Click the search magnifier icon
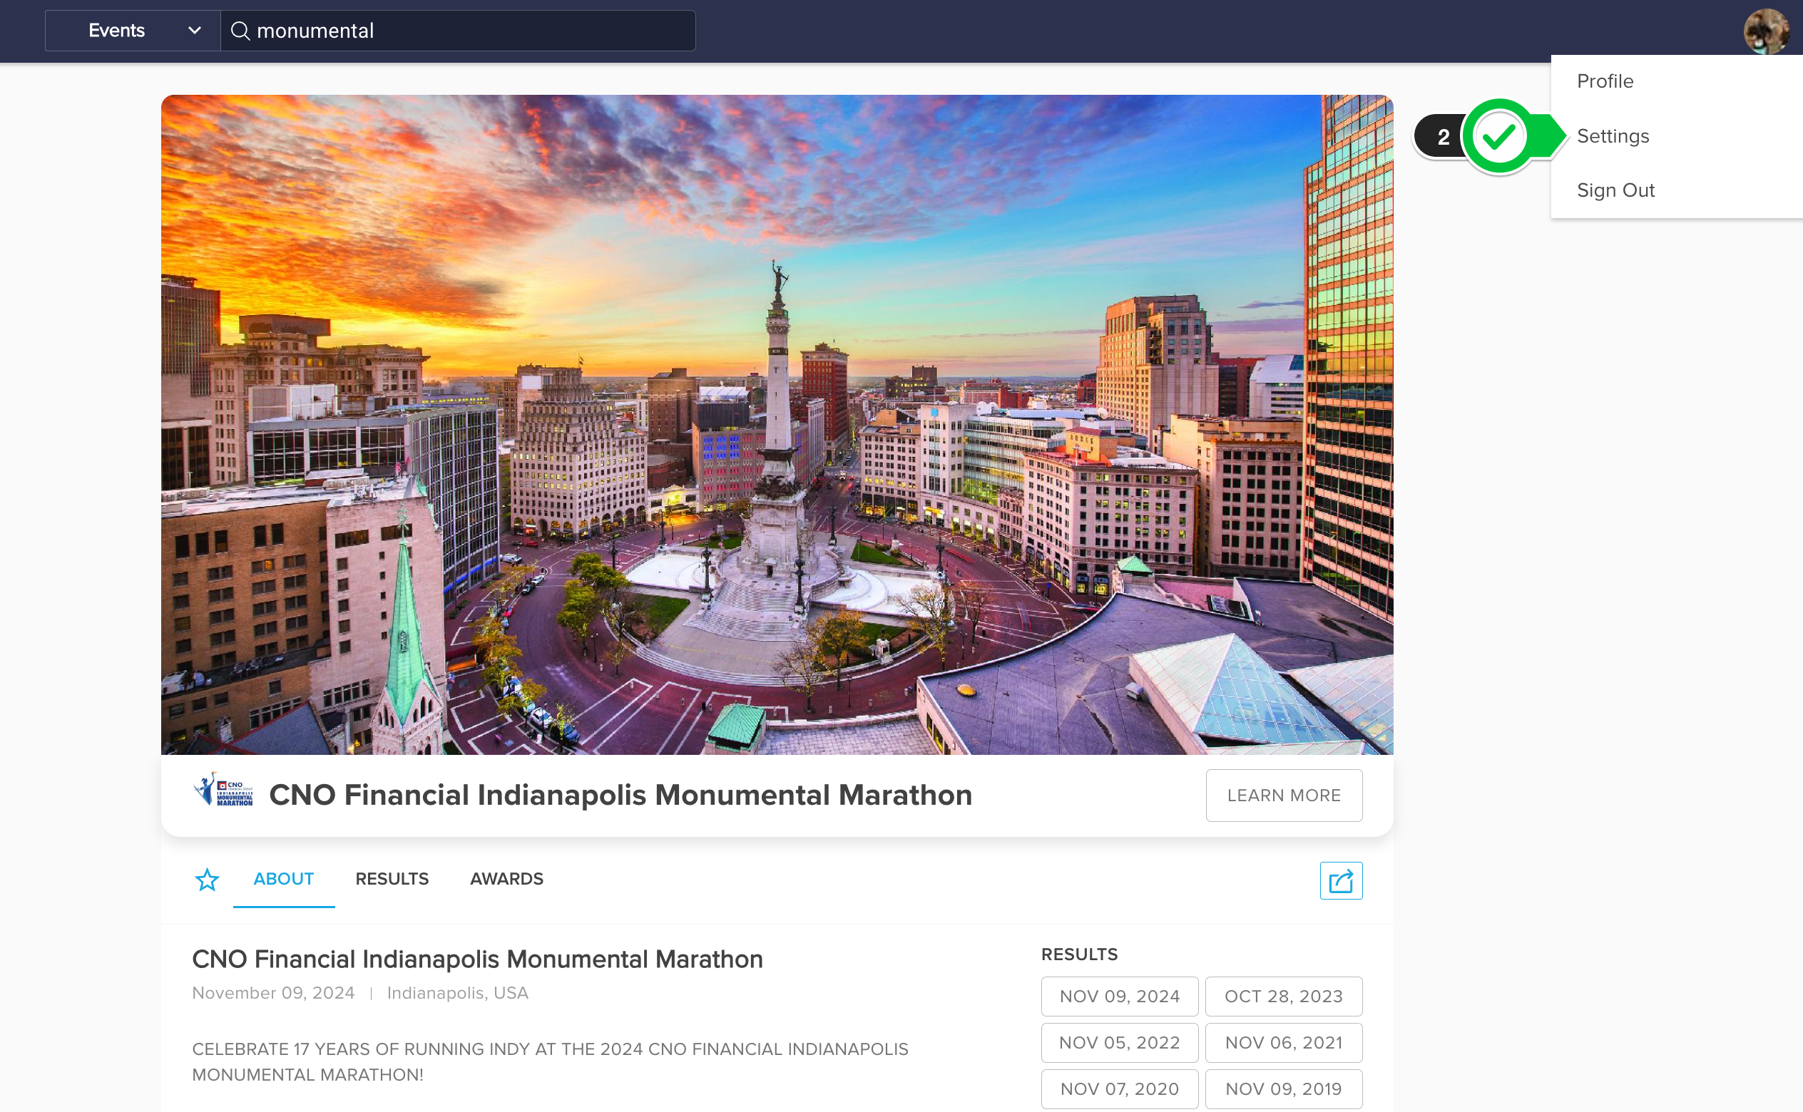1803x1112 pixels. 240,31
